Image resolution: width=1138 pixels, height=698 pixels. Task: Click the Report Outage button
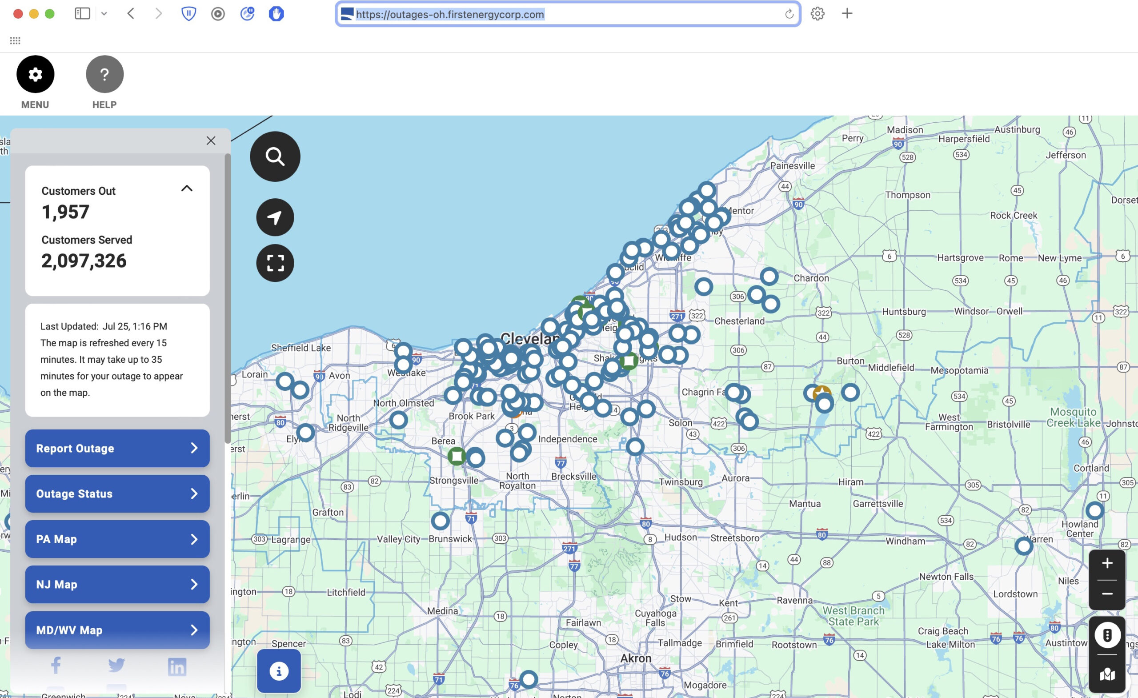[x=117, y=448]
